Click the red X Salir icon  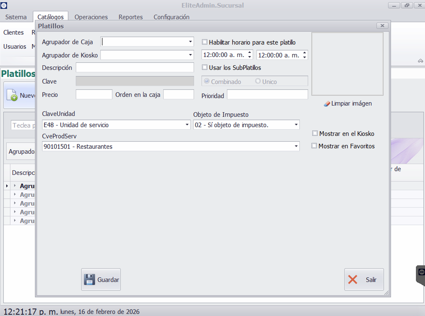click(353, 280)
